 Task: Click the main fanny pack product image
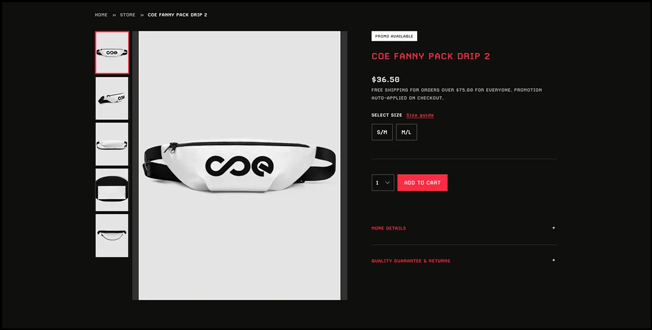(x=240, y=166)
